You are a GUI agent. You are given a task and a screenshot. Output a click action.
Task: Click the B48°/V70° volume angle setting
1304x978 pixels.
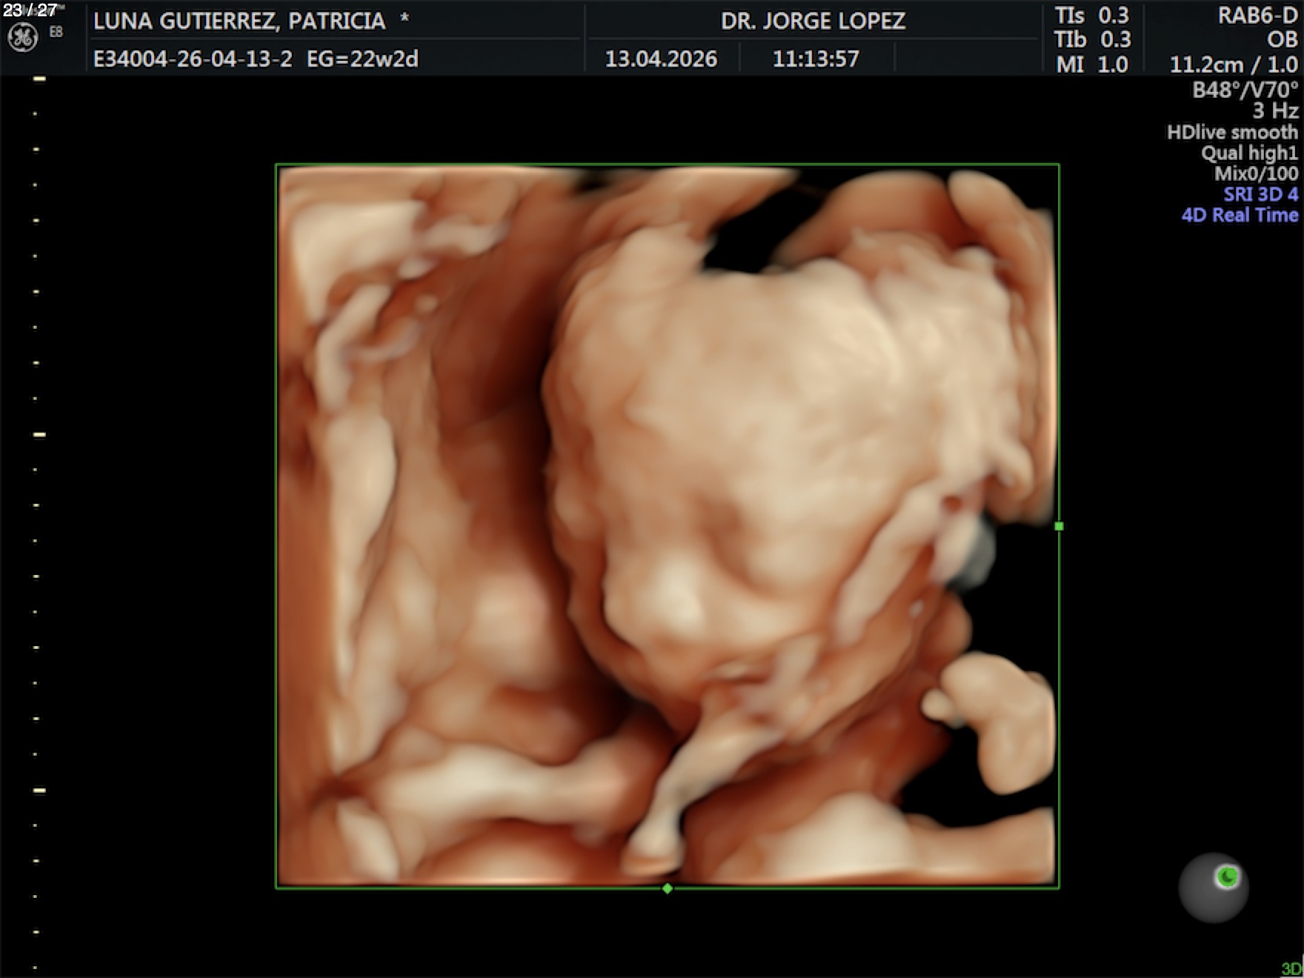tap(1245, 90)
